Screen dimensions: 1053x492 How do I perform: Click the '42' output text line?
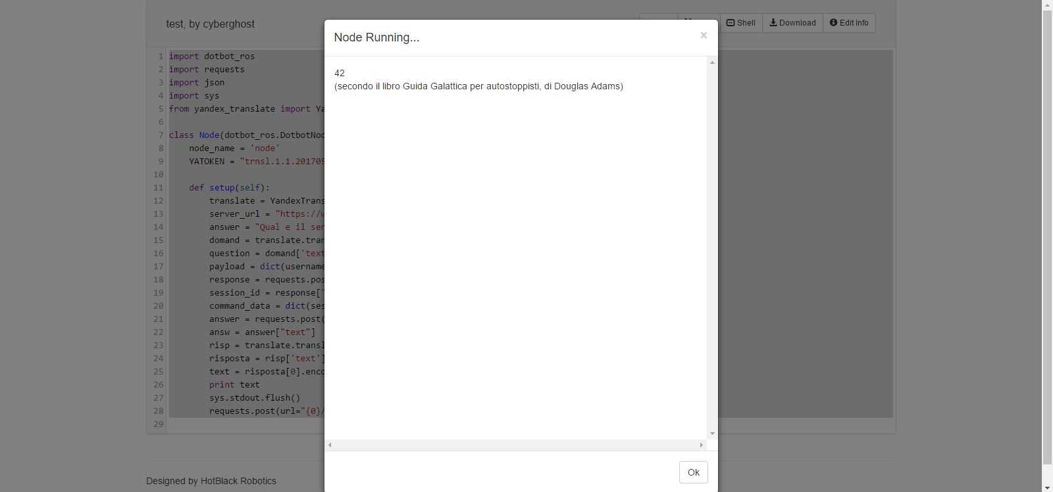coord(340,73)
